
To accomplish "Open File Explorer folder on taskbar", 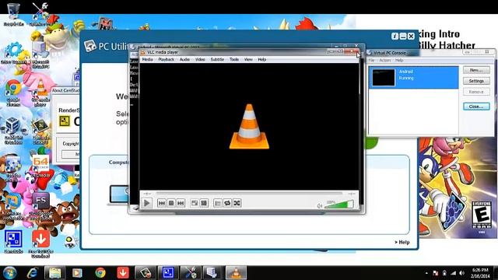I will click(55, 273).
